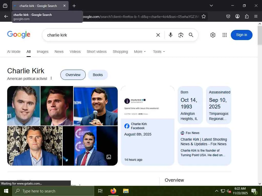
Task: Open Google apps grid
Action: click(225, 35)
